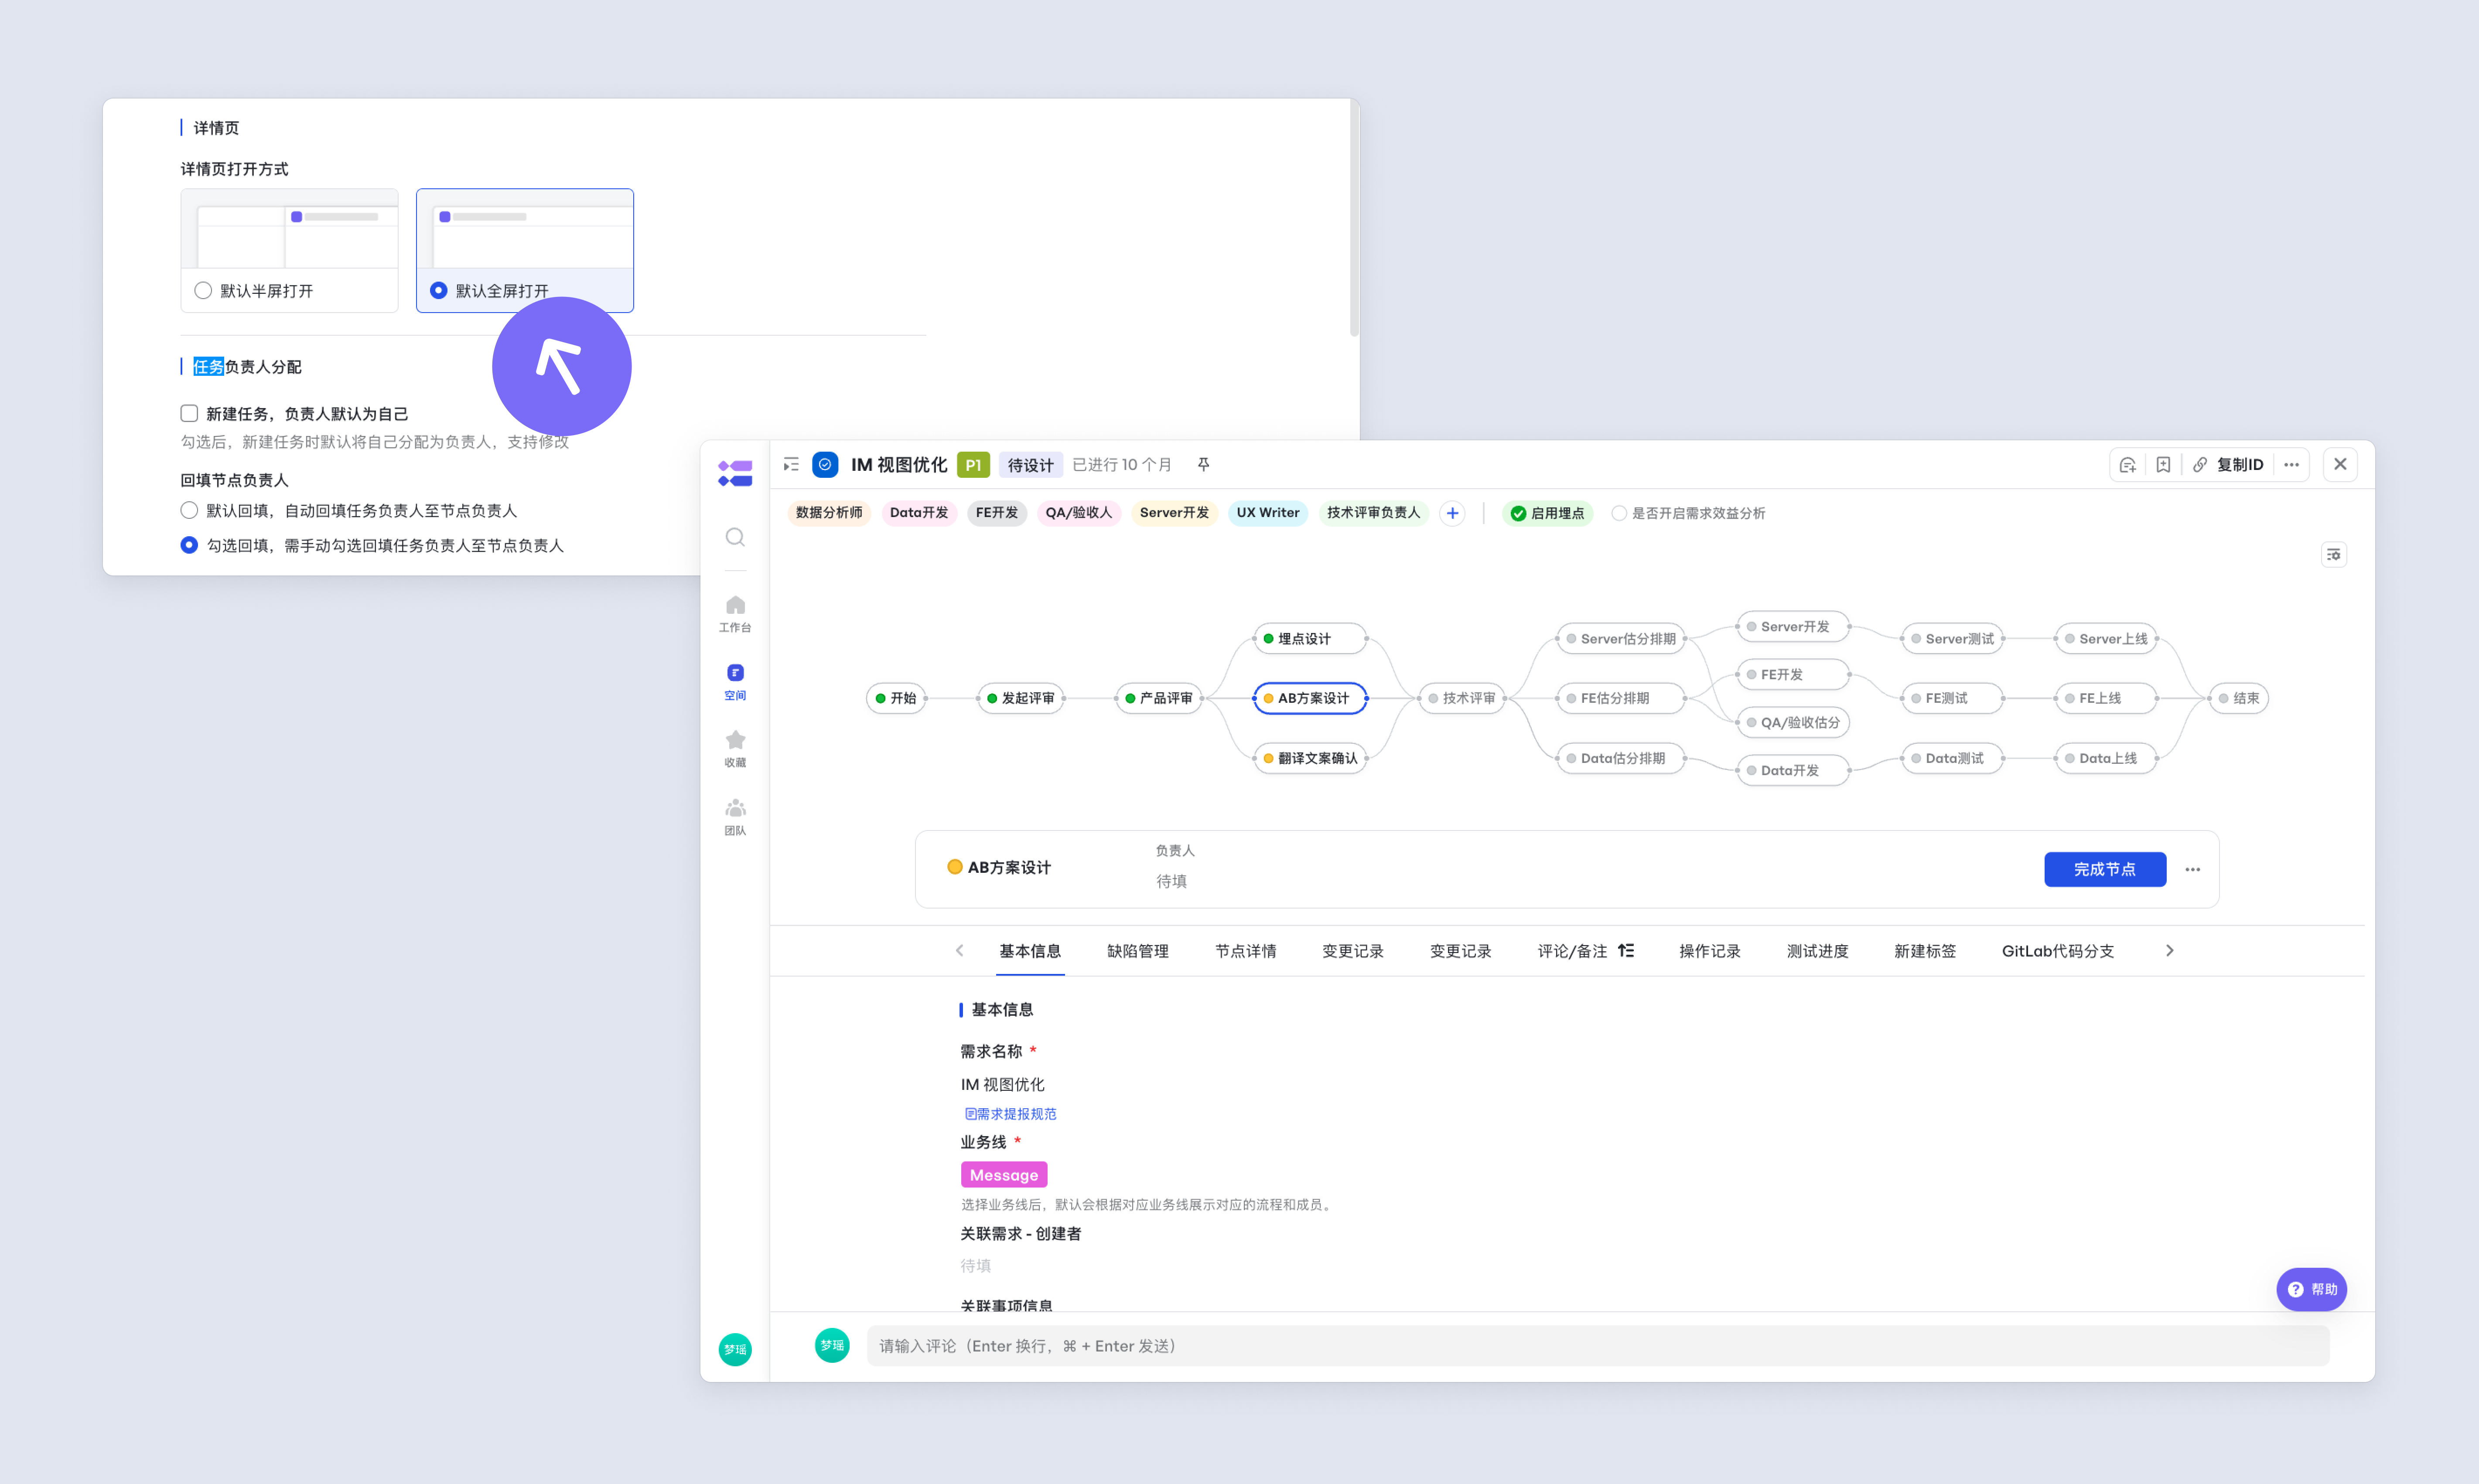Open search from the sidebar magnifier icon
The image size is (2479, 1484).
(x=735, y=537)
